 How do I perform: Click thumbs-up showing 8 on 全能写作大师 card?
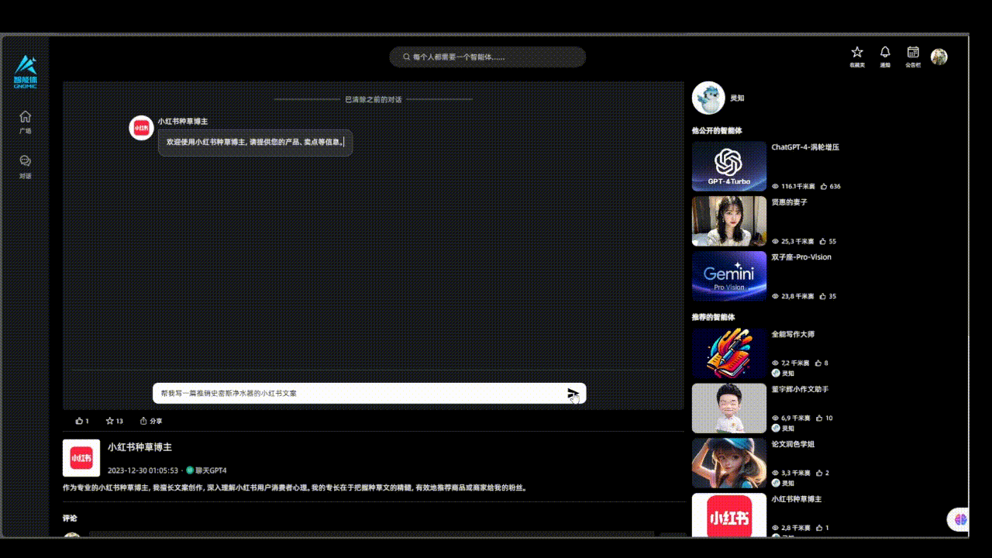tap(818, 363)
